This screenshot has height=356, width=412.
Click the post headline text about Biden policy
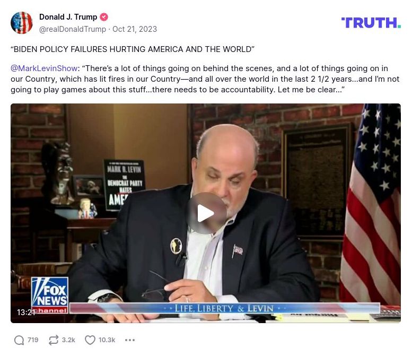click(x=133, y=49)
